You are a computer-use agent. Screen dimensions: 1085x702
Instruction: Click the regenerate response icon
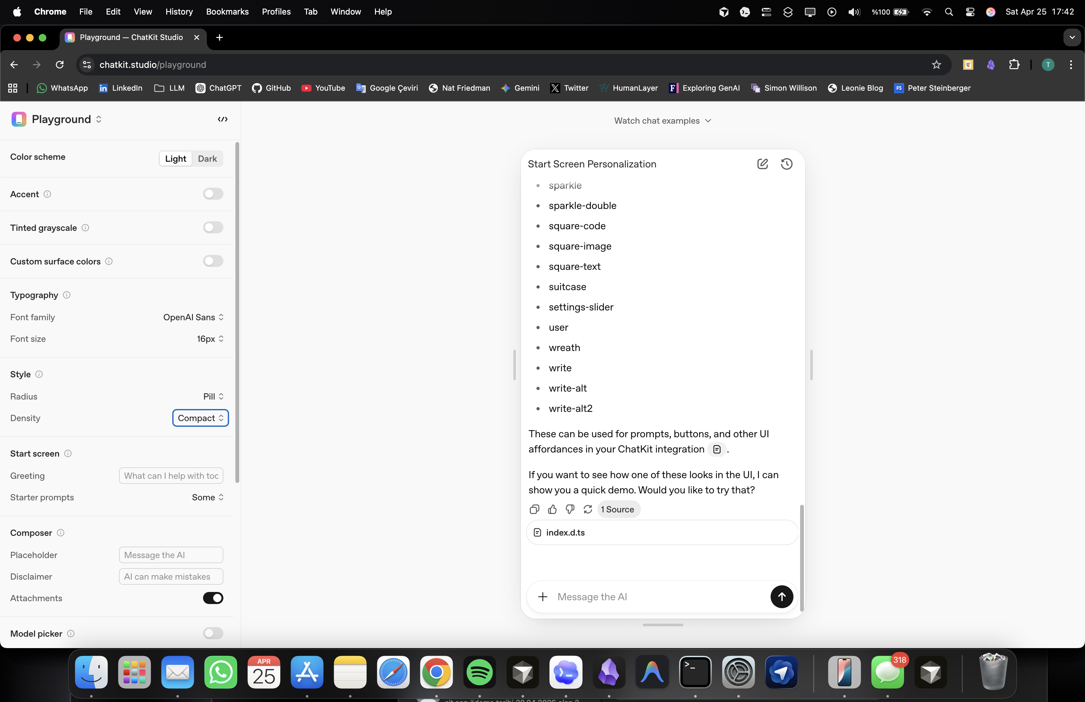point(588,509)
